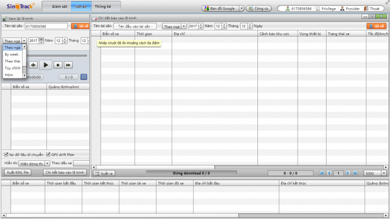
Task: Toggle the GPS drift filter checkbox
Action: pos(48,155)
